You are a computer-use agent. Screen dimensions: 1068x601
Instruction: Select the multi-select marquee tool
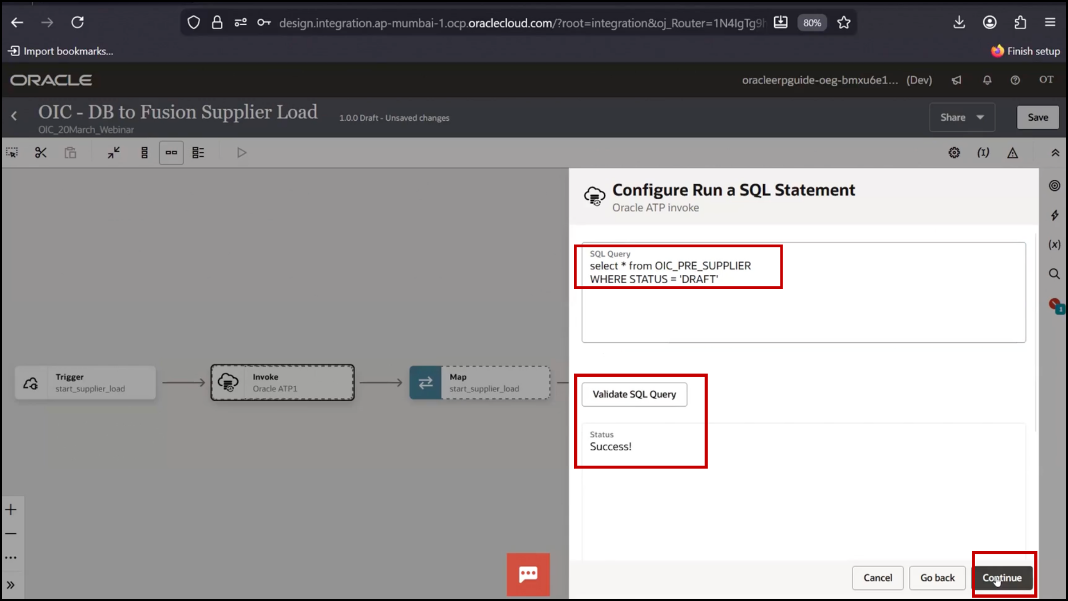tap(12, 152)
